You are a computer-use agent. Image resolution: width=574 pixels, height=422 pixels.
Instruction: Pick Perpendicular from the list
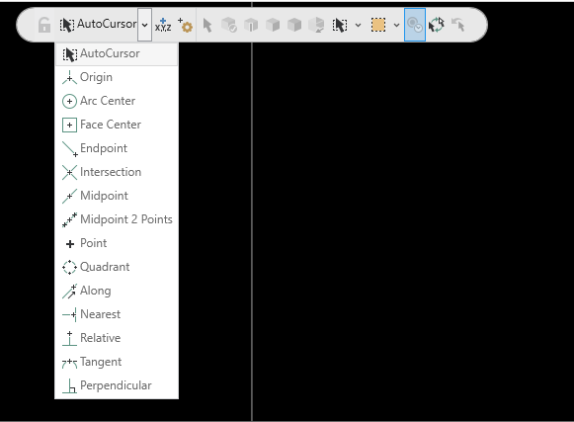117,385
